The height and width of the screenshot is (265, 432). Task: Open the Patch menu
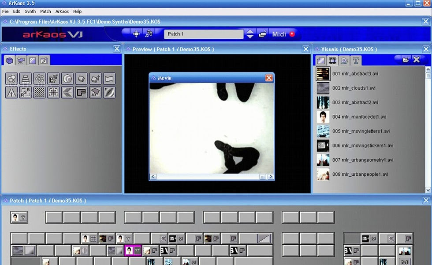click(45, 11)
